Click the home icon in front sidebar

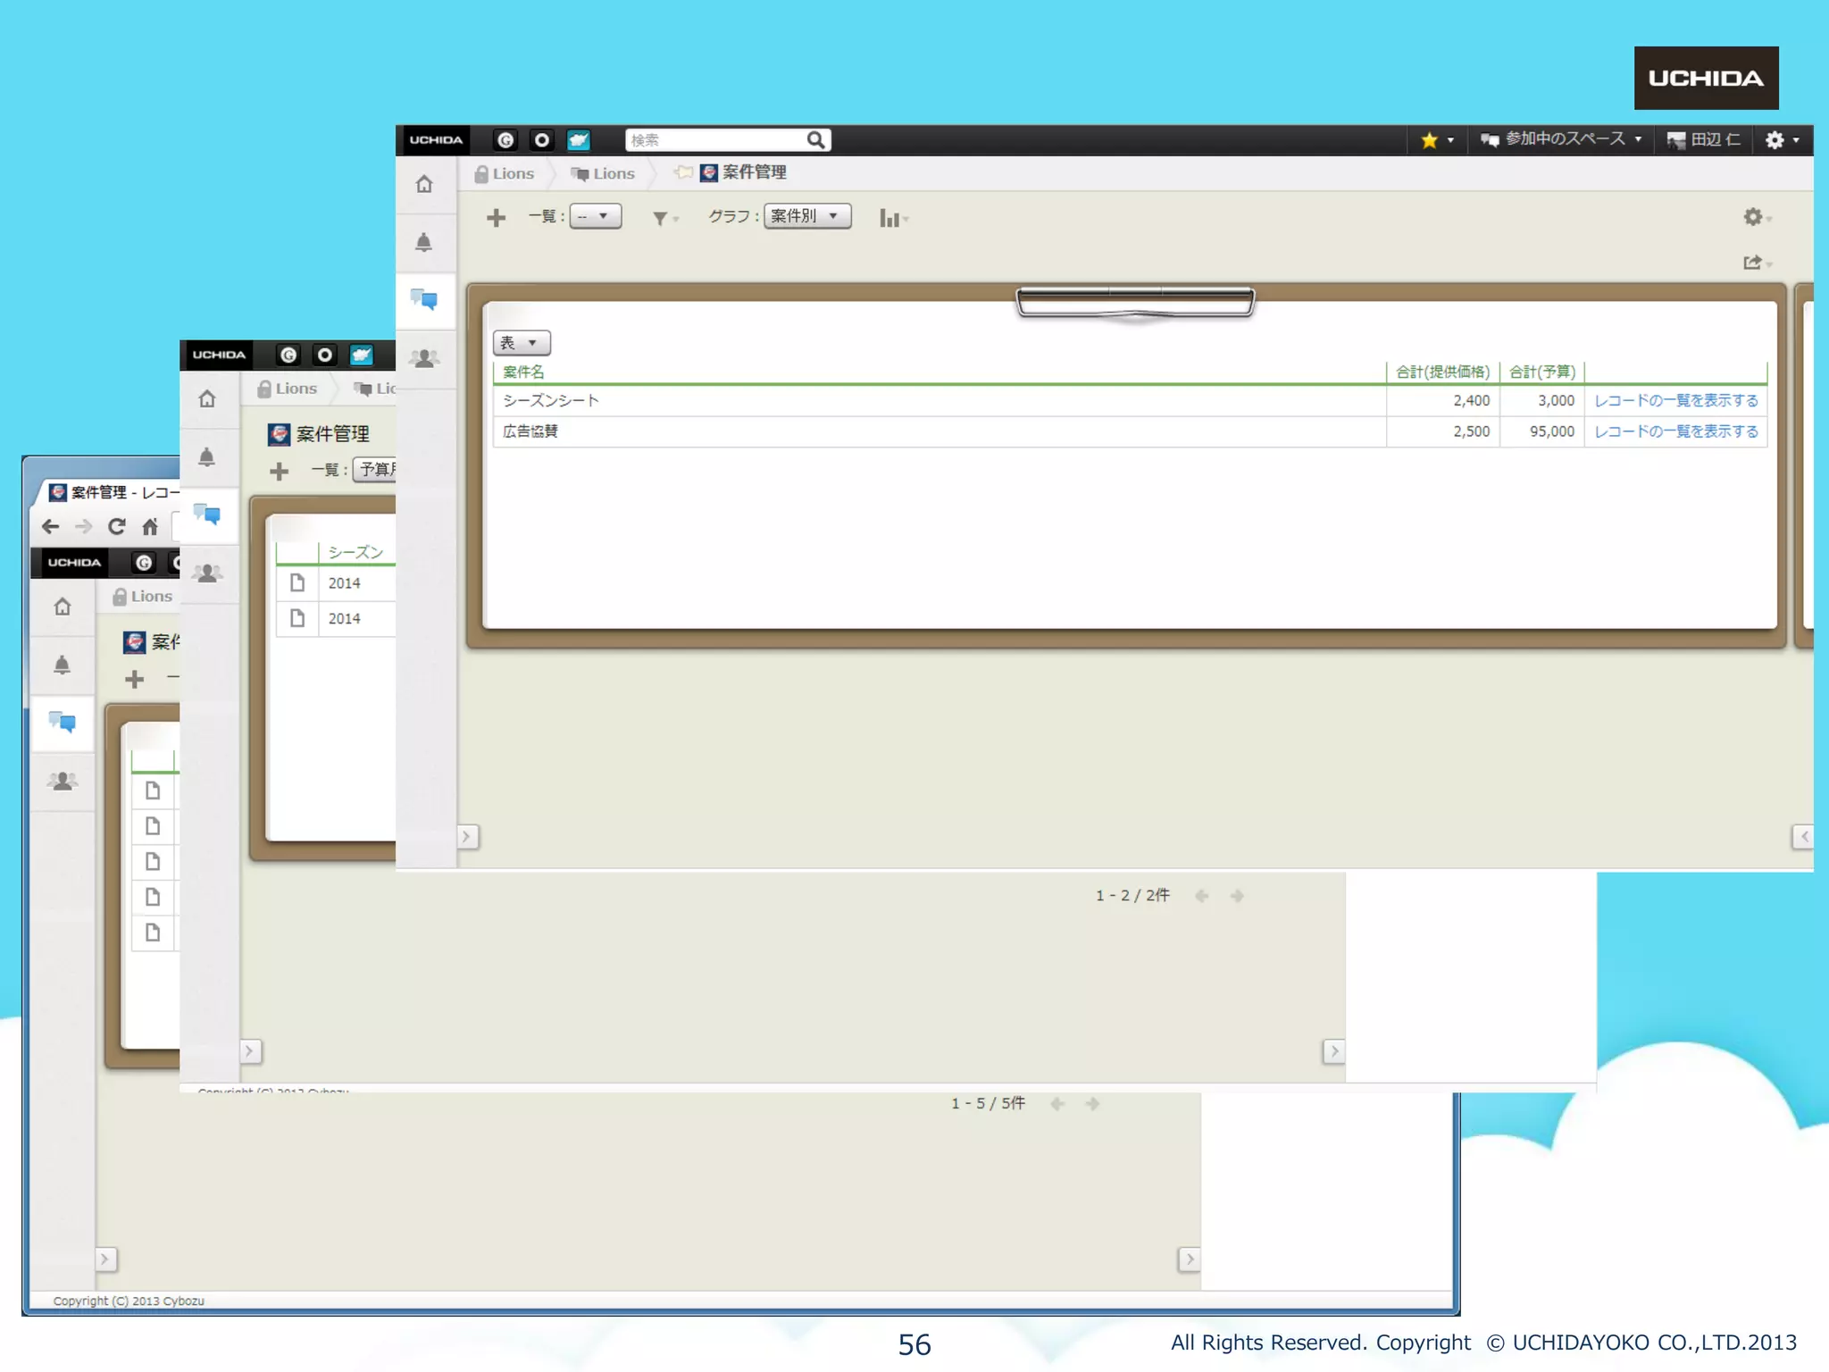[424, 185]
